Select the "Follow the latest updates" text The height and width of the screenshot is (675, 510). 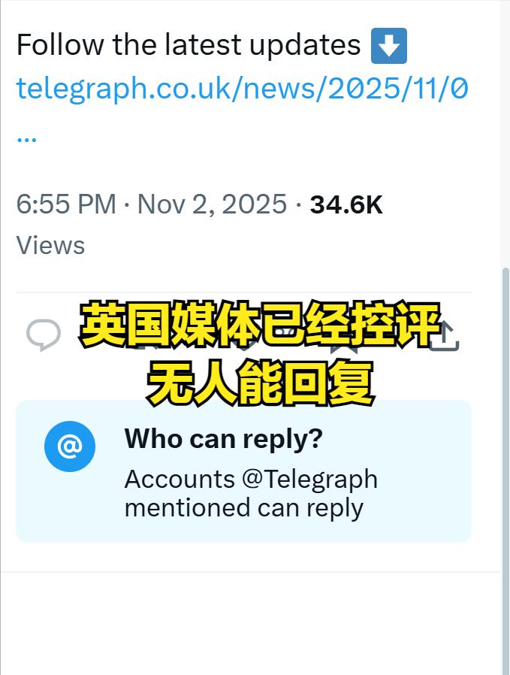click(x=189, y=45)
